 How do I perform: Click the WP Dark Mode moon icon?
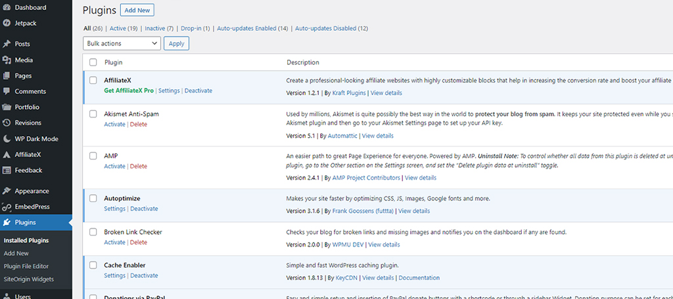point(7,139)
